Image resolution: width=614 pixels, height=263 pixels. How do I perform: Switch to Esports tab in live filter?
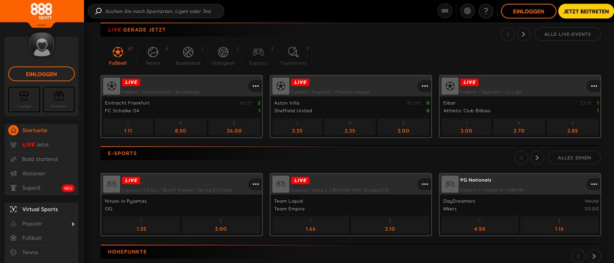[258, 52]
